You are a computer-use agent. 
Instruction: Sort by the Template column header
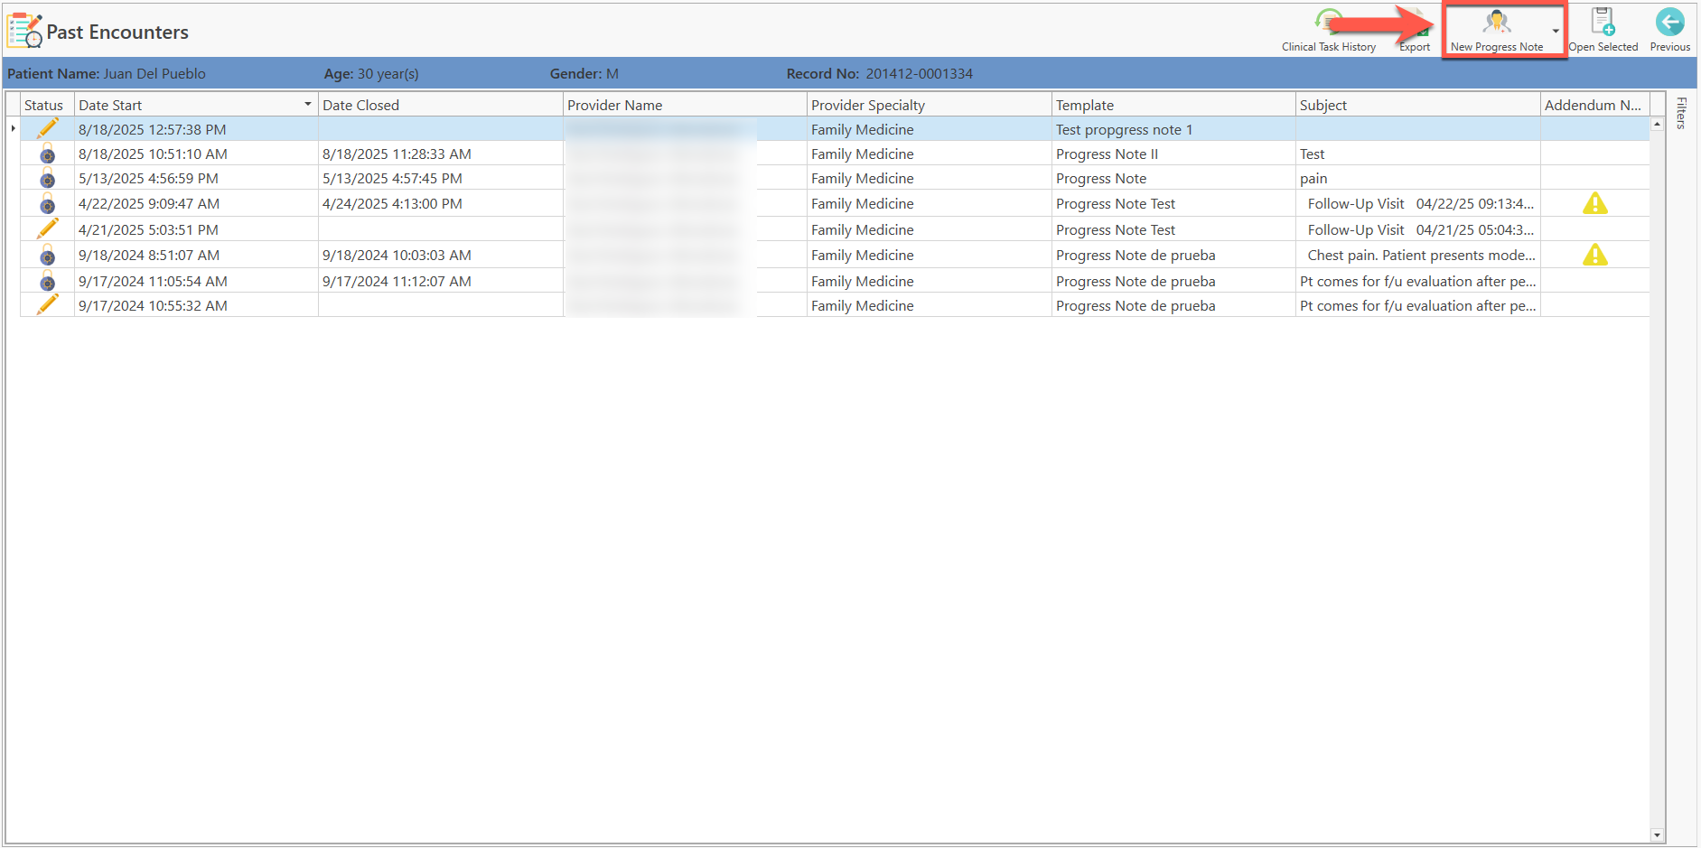click(x=1173, y=105)
